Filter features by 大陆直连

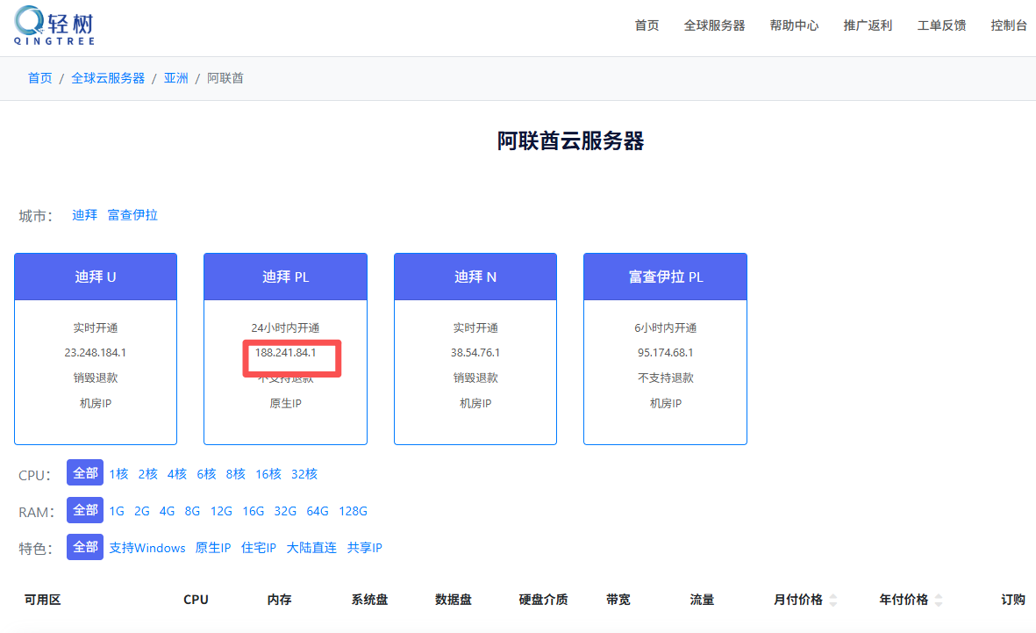(x=311, y=548)
